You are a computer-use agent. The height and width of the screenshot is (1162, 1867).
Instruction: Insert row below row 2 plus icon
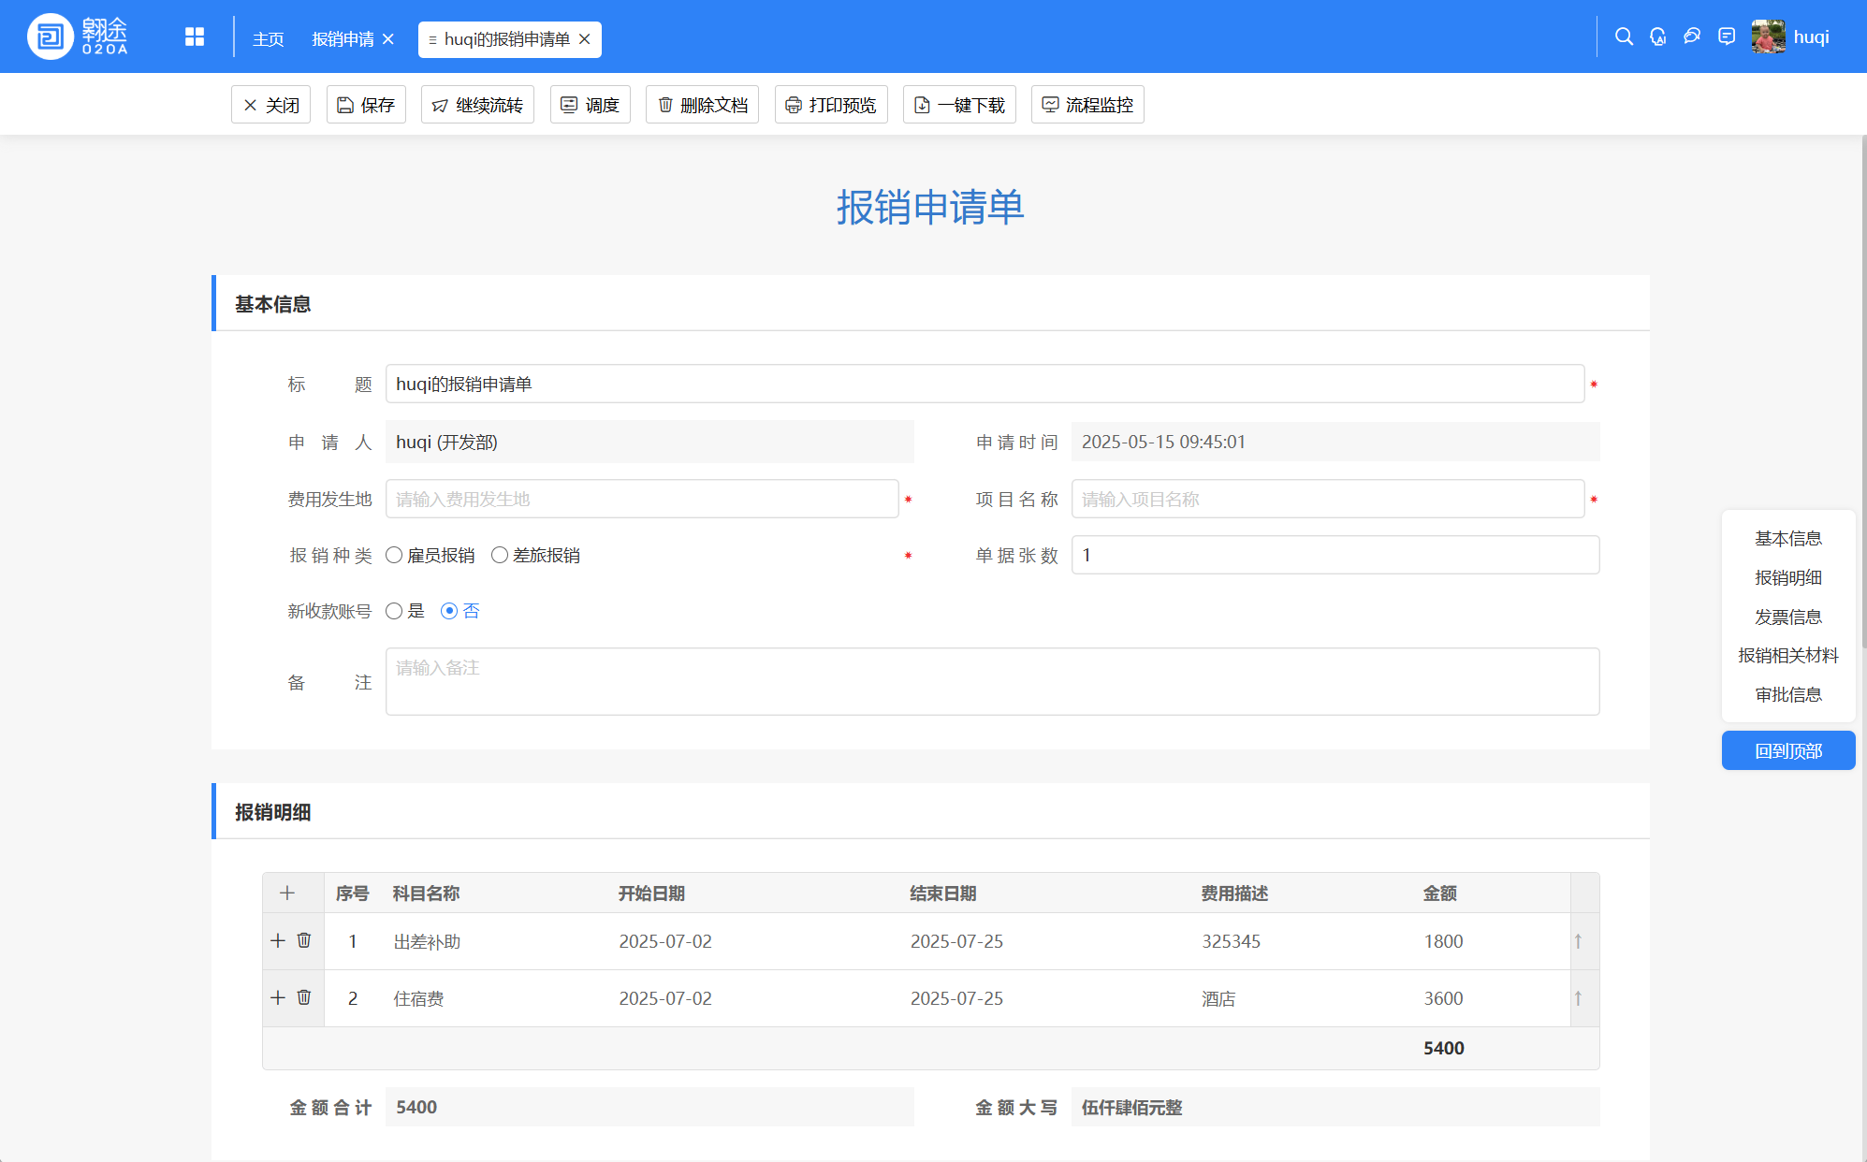pos(278,997)
